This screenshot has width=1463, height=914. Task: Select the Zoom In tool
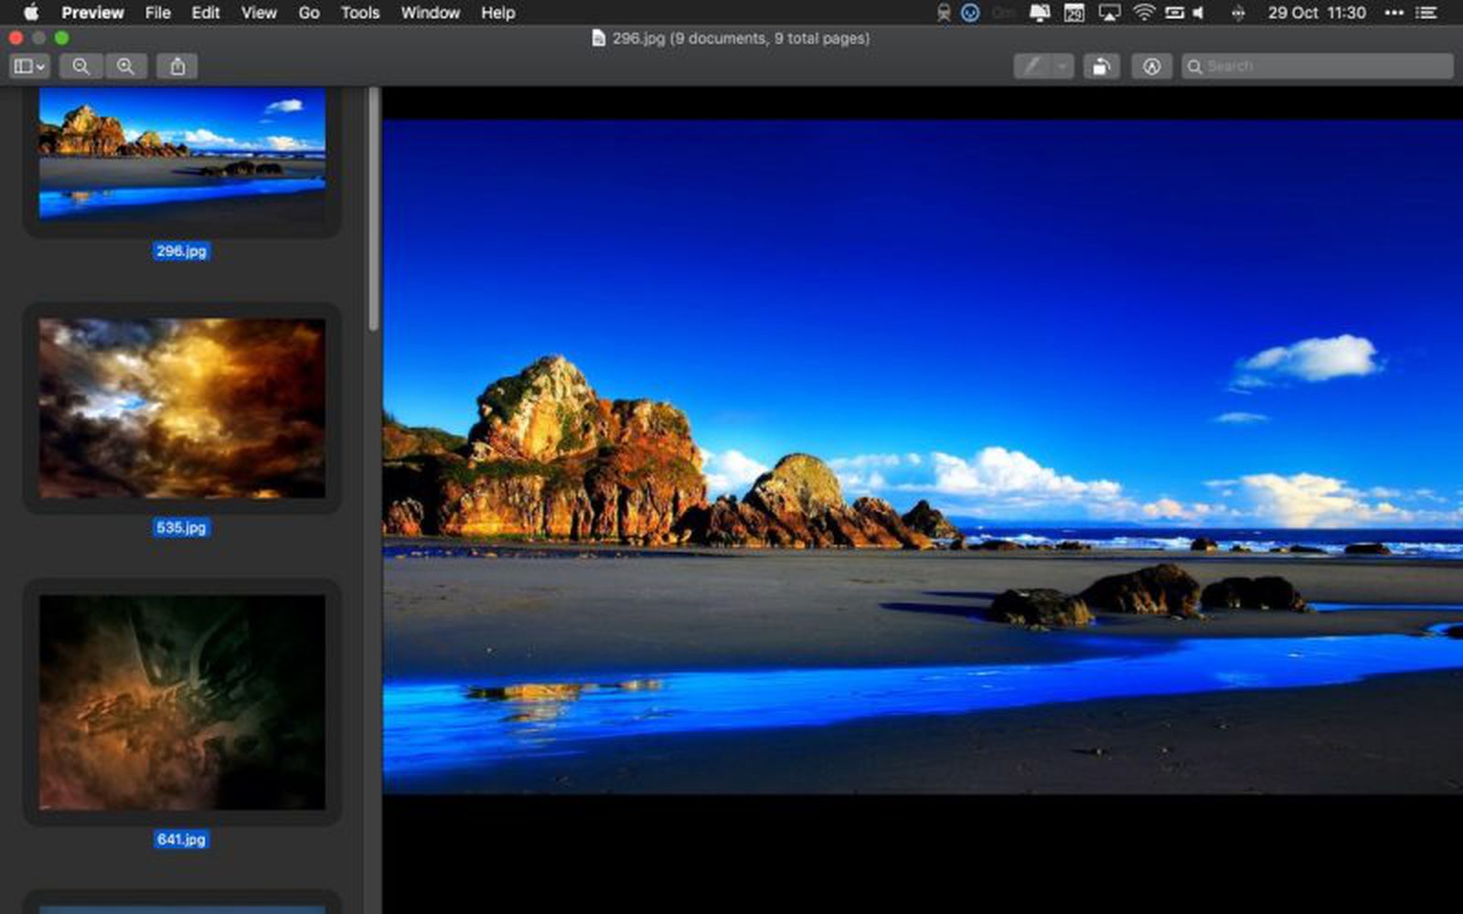[x=126, y=66]
